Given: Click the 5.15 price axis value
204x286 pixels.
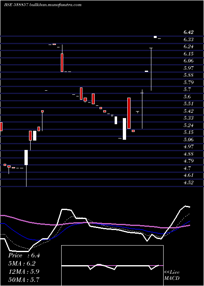Looking at the screenshot, I should click(x=188, y=132).
